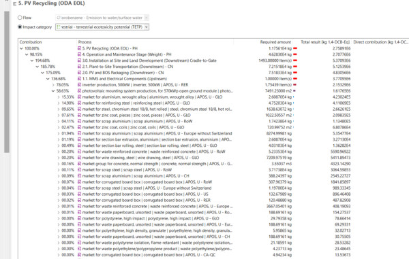Click process icon of Installation at Site row
The height and width of the screenshot is (259, 409).
pyautogui.click(x=79, y=61)
